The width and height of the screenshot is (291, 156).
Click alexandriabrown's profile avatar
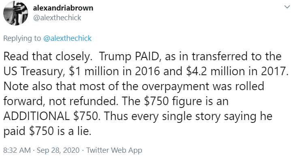point(15,13)
